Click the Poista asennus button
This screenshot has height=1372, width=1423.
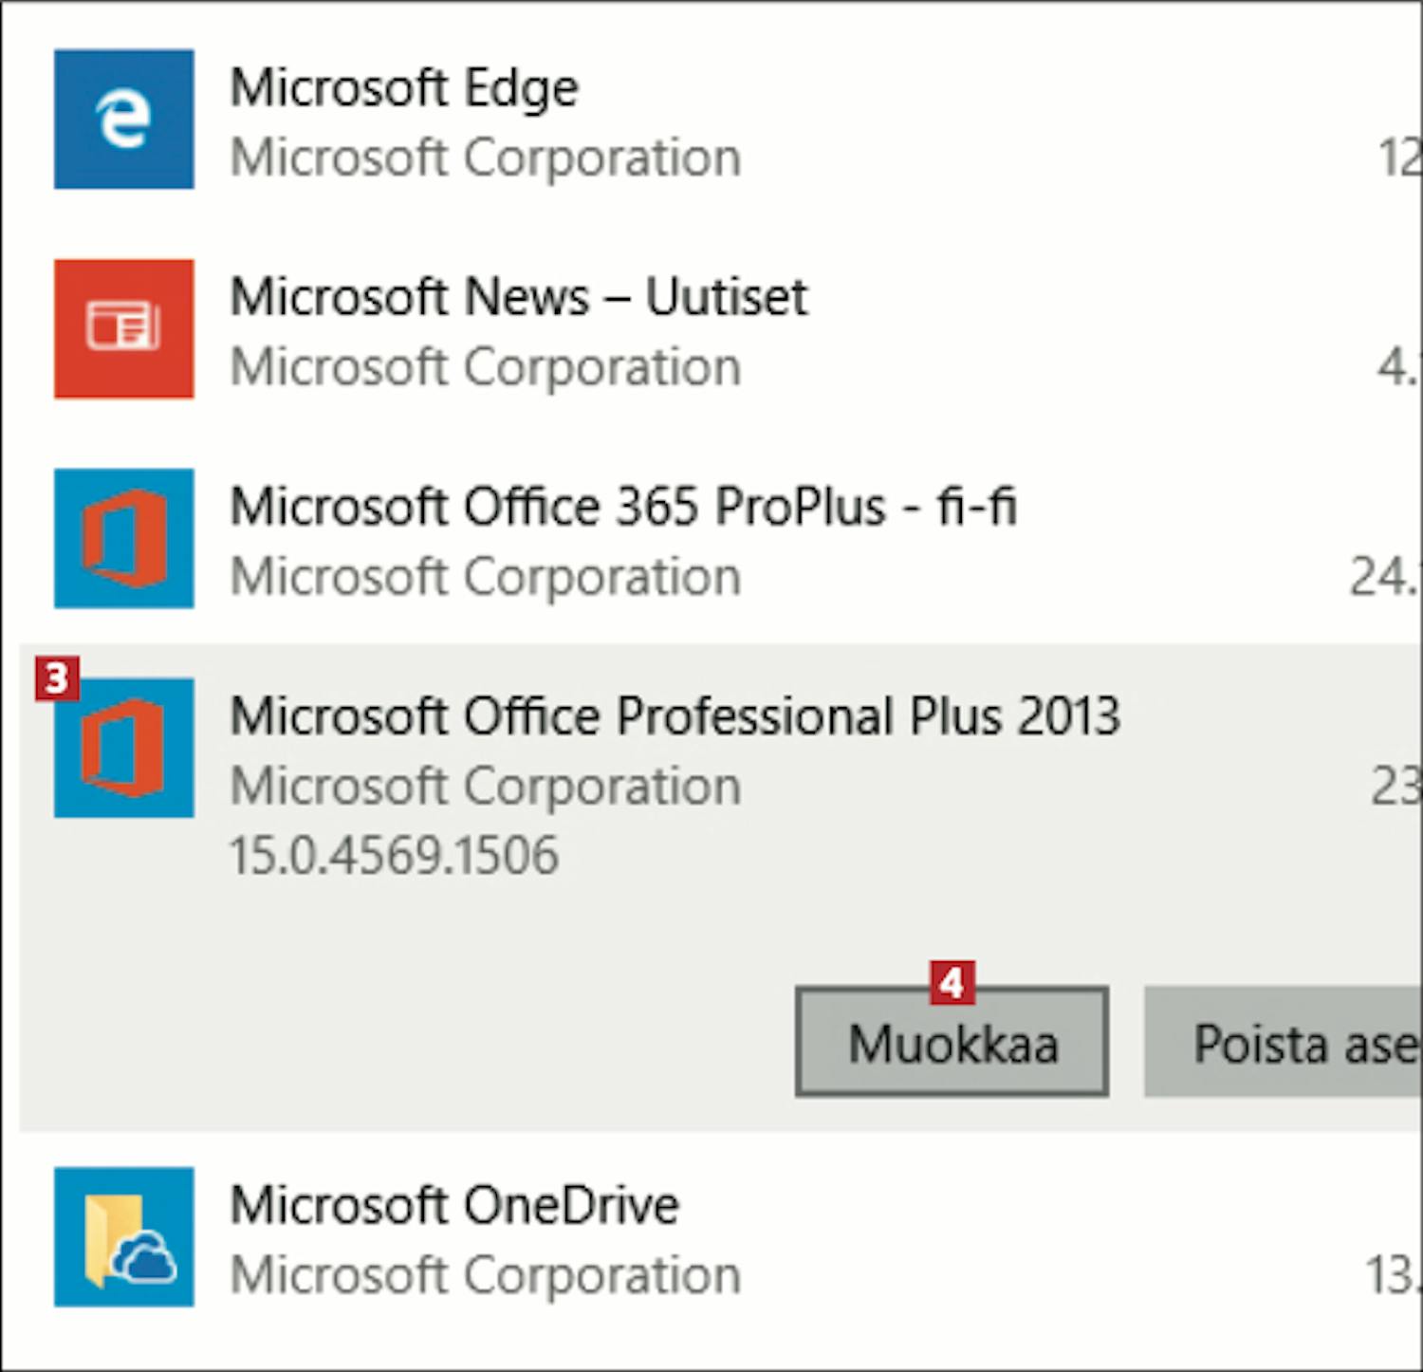point(1284,1042)
